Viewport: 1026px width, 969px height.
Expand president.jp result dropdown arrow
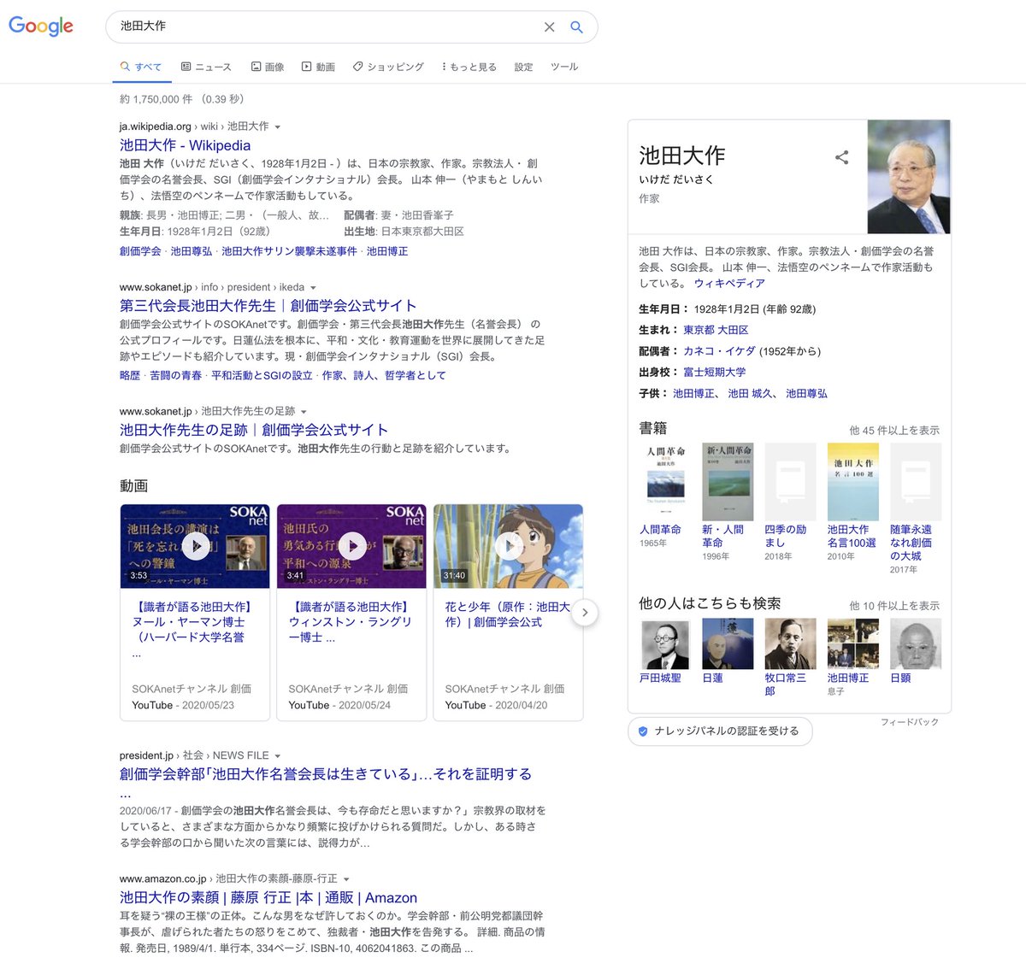[x=277, y=756]
